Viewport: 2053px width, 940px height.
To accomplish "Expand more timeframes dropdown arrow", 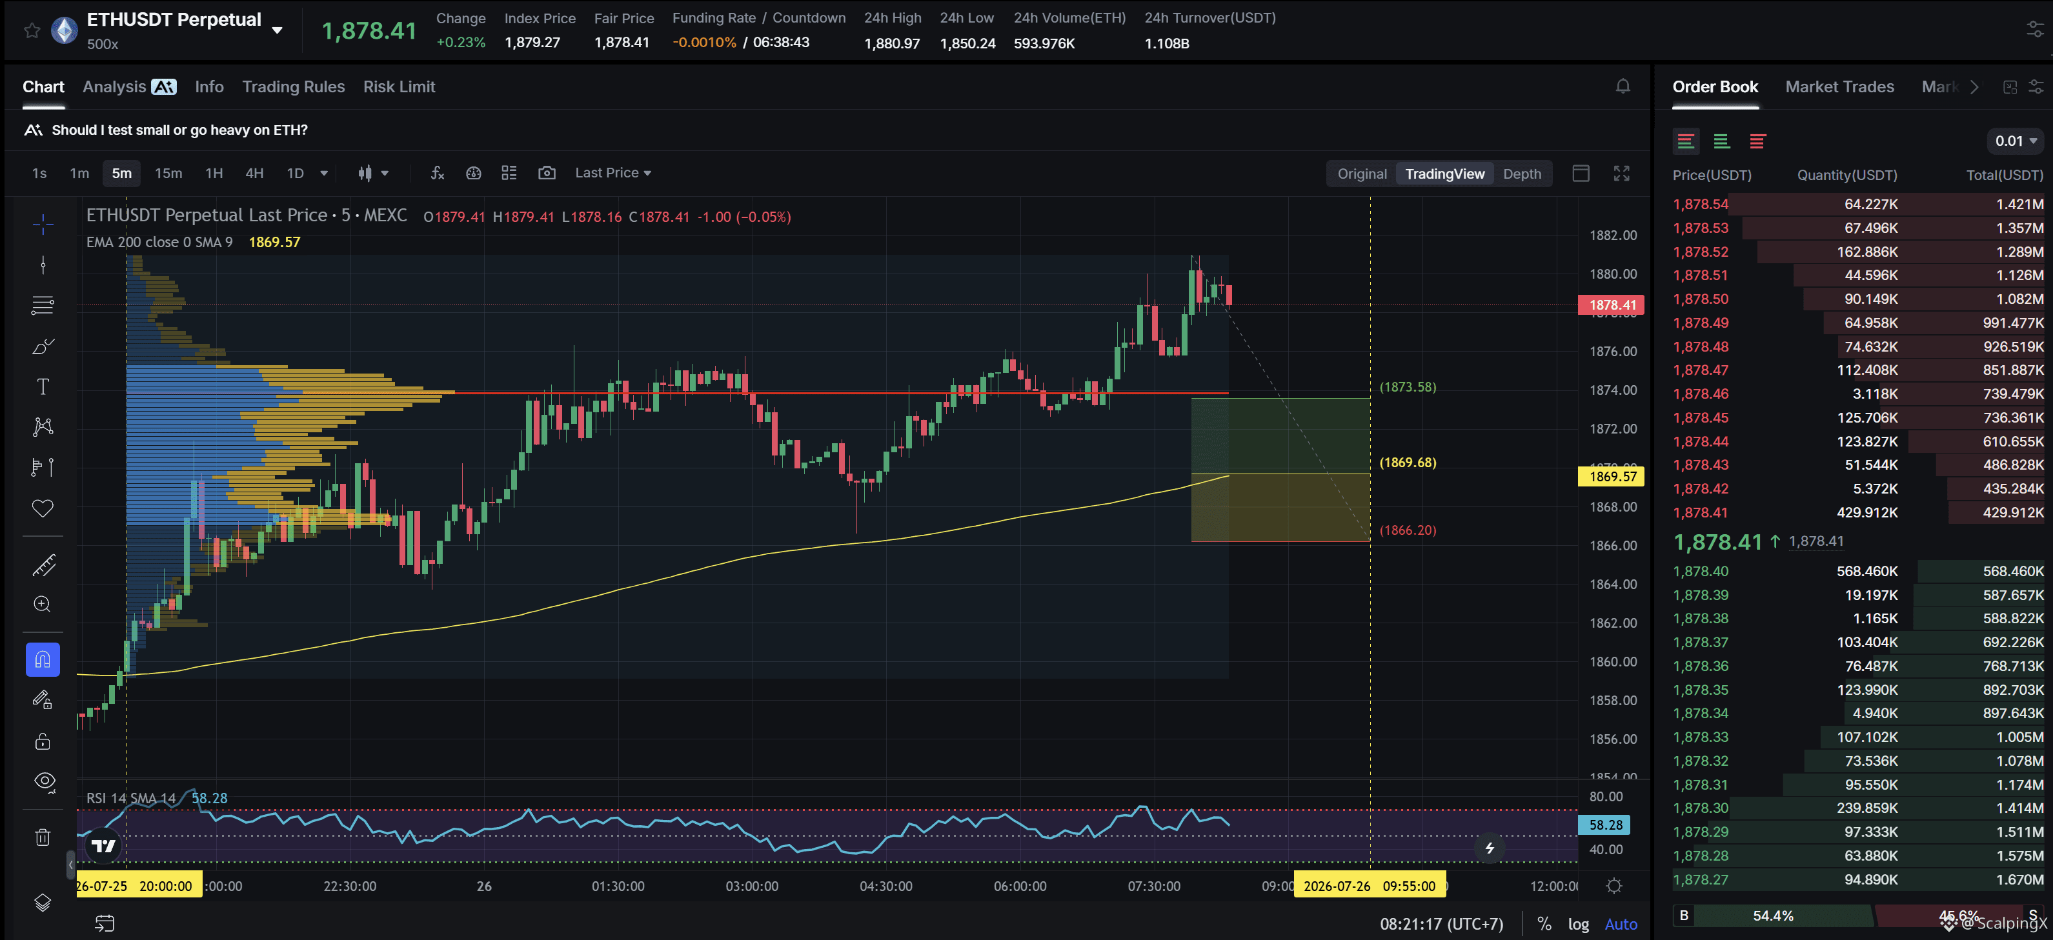I will (x=325, y=173).
